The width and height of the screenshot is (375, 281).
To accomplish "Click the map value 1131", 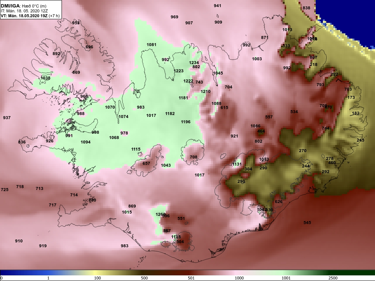I will click(x=237, y=164).
